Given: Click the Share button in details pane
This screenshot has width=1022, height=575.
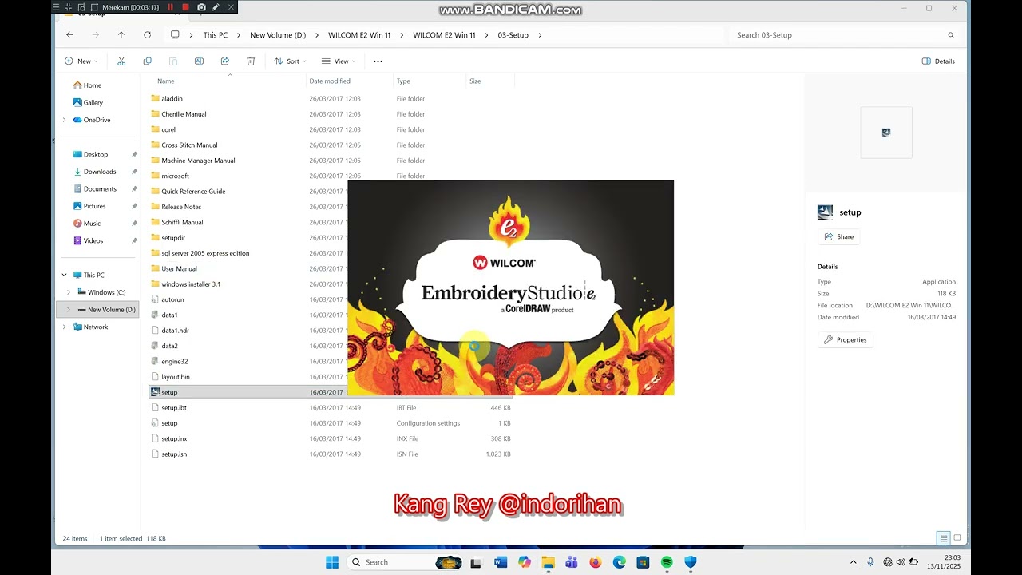Looking at the screenshot, I should point(839,236).
